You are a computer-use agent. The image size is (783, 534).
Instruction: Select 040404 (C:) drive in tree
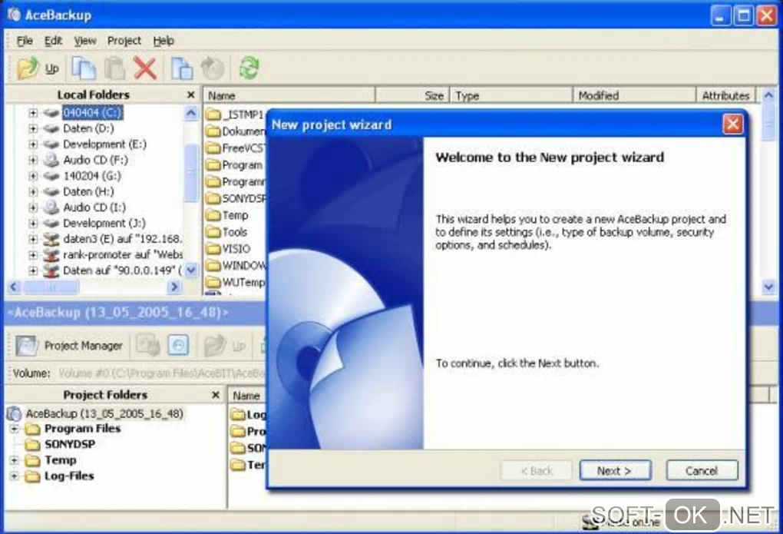point(92,112)
